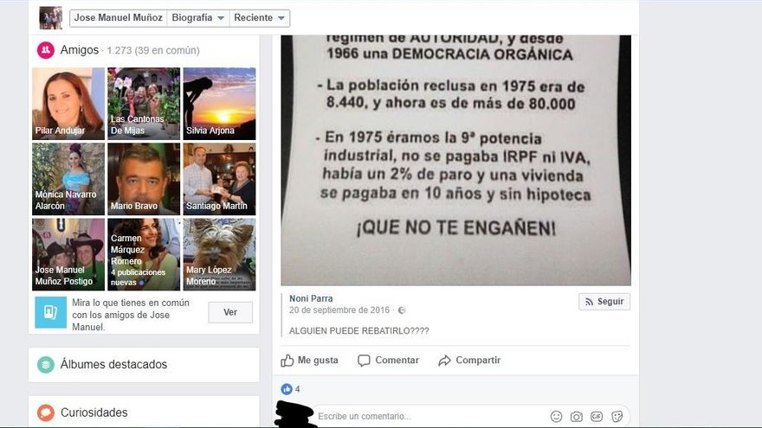Share the post with Compartir
762x428 pixels.
pyautogui.click(x=469, y=360)
